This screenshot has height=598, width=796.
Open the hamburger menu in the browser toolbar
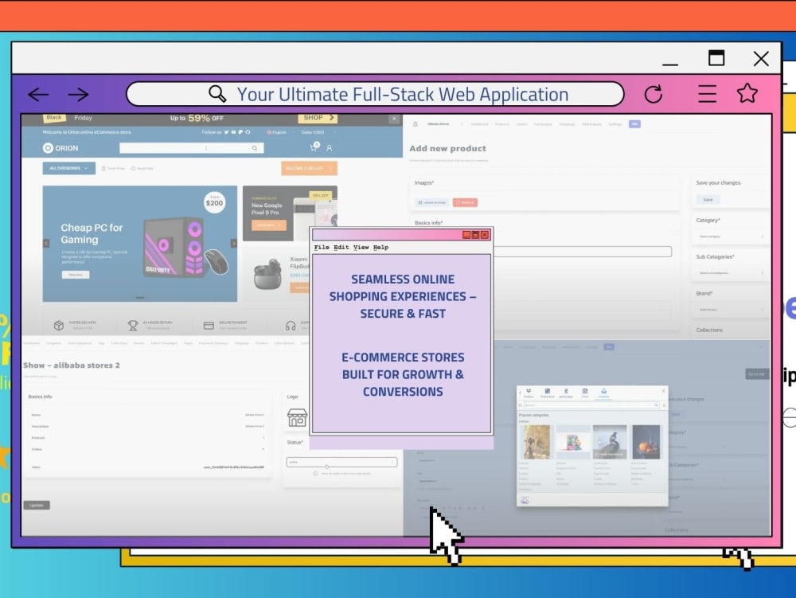(x=707, y=94)
